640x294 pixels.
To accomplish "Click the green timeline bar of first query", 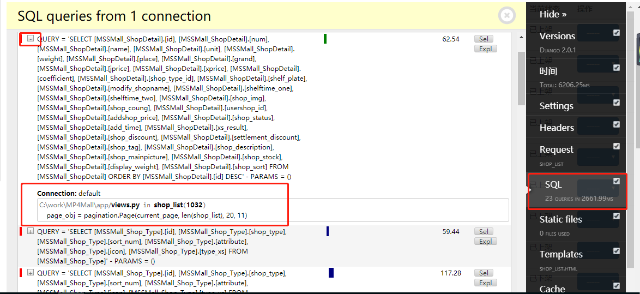I will coord(325,39).
